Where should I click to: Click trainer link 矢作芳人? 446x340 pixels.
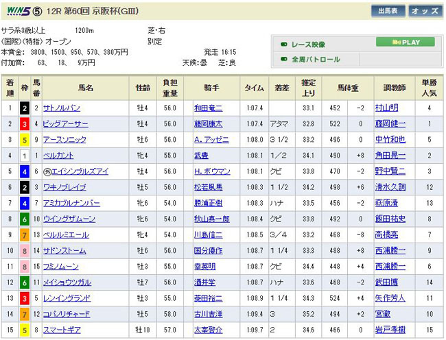click(x=390, y=297)
